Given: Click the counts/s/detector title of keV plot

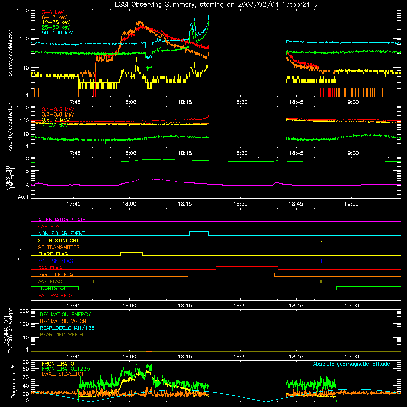Looking at the screenshot, I should pos(10,53).
